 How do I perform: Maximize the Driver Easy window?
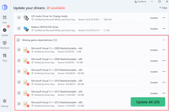click(159, 1)
